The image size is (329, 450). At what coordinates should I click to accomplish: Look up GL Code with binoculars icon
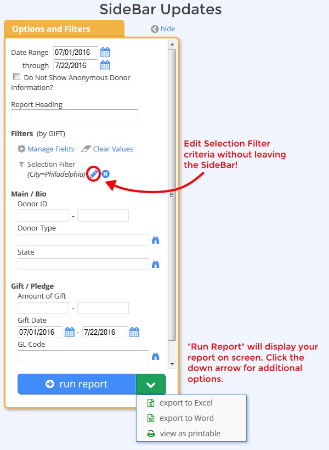pos(156,357)
